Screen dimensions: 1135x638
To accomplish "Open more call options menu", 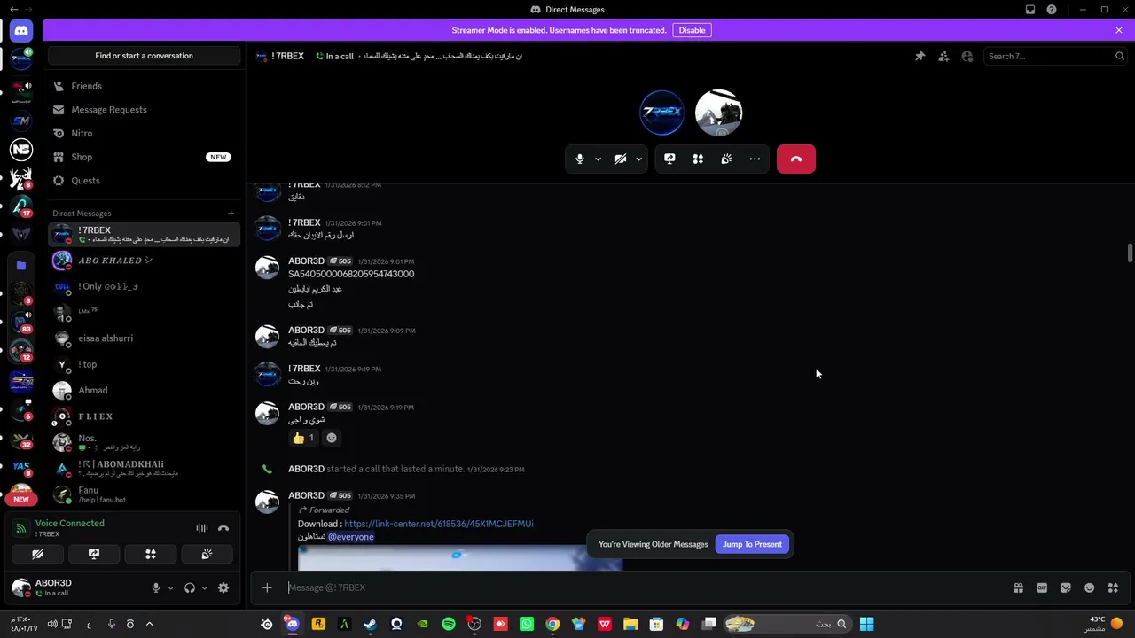I will coord(755,159).
